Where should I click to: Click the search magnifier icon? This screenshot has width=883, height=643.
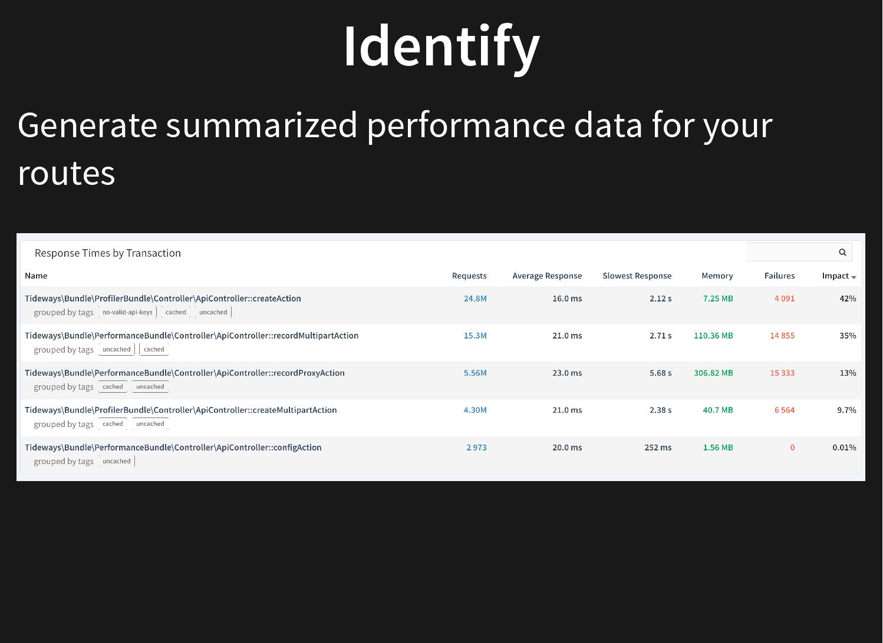coord(842,252)
